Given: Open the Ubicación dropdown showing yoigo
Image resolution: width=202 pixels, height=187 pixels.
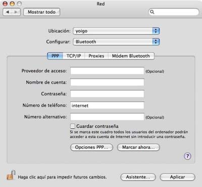Looking at the screenshot, I should coord(116,31).
